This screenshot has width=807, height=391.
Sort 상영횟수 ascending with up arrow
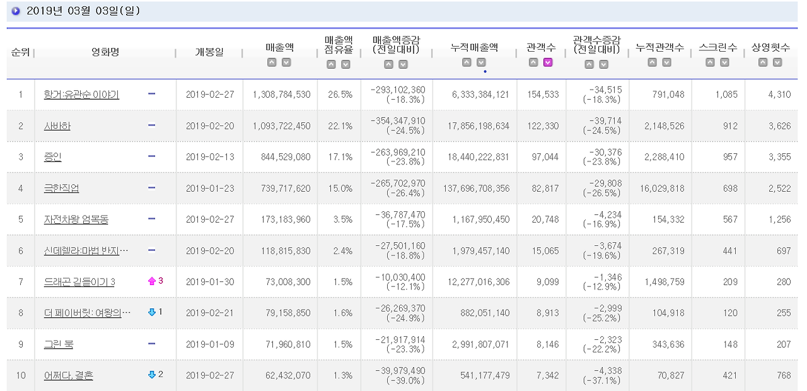pyautogui.click(x=763, y=62)
